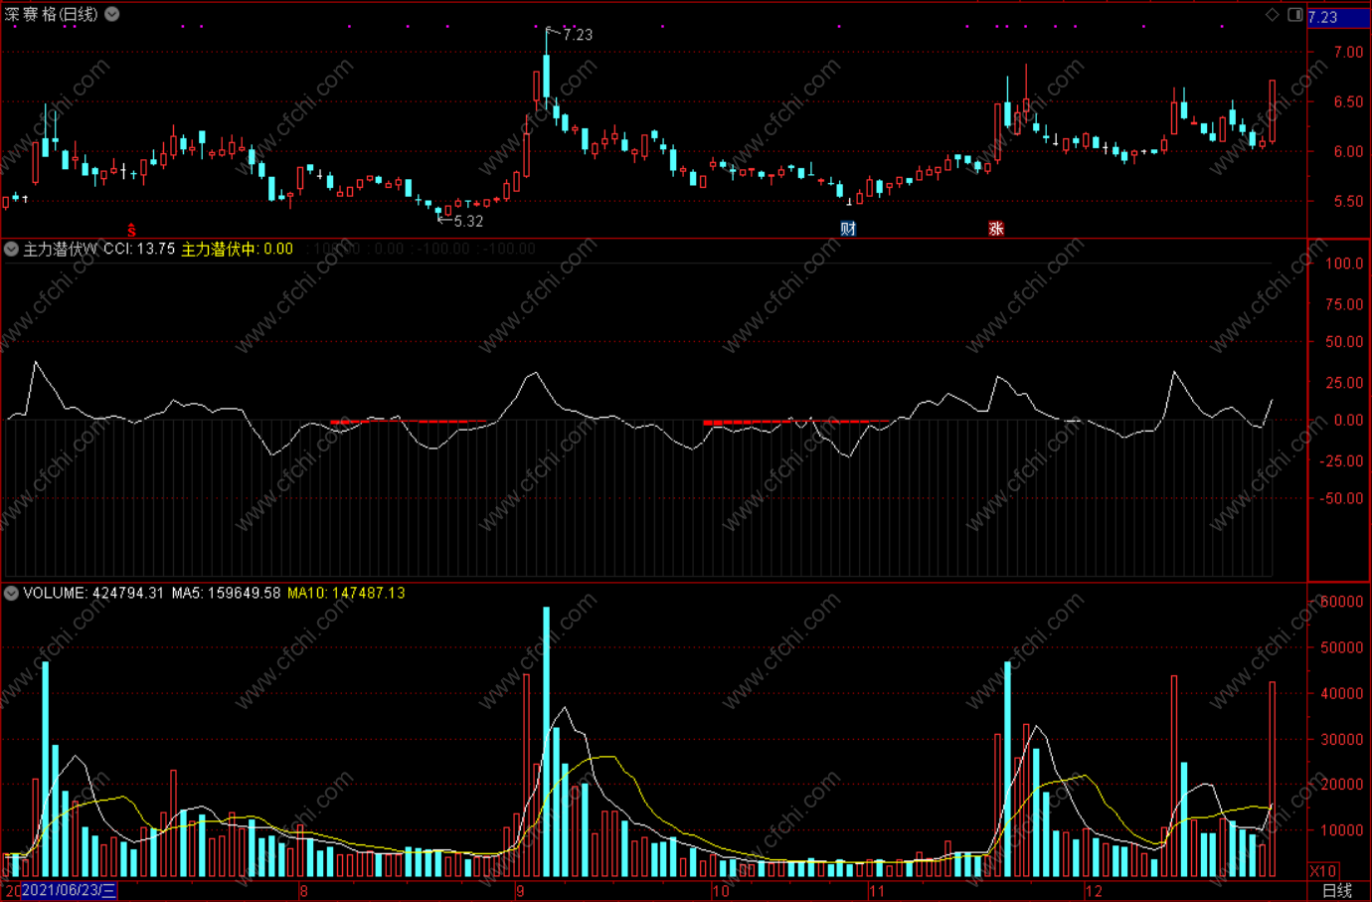The height and width of the screenshot is (902, 1372).
Task: Click month 8 on the time axis
Action: pos(303,891)
